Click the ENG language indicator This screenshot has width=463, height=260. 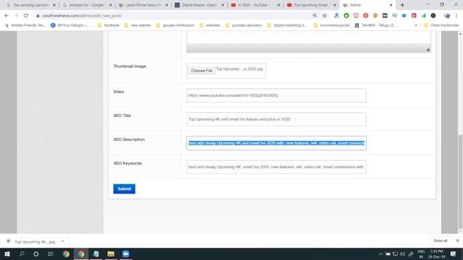click(x=421, y=253)
